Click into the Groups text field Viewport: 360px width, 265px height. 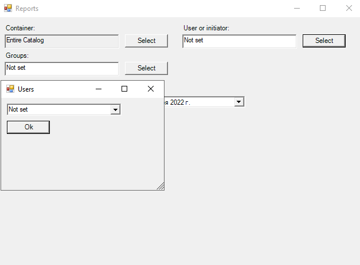61,68
